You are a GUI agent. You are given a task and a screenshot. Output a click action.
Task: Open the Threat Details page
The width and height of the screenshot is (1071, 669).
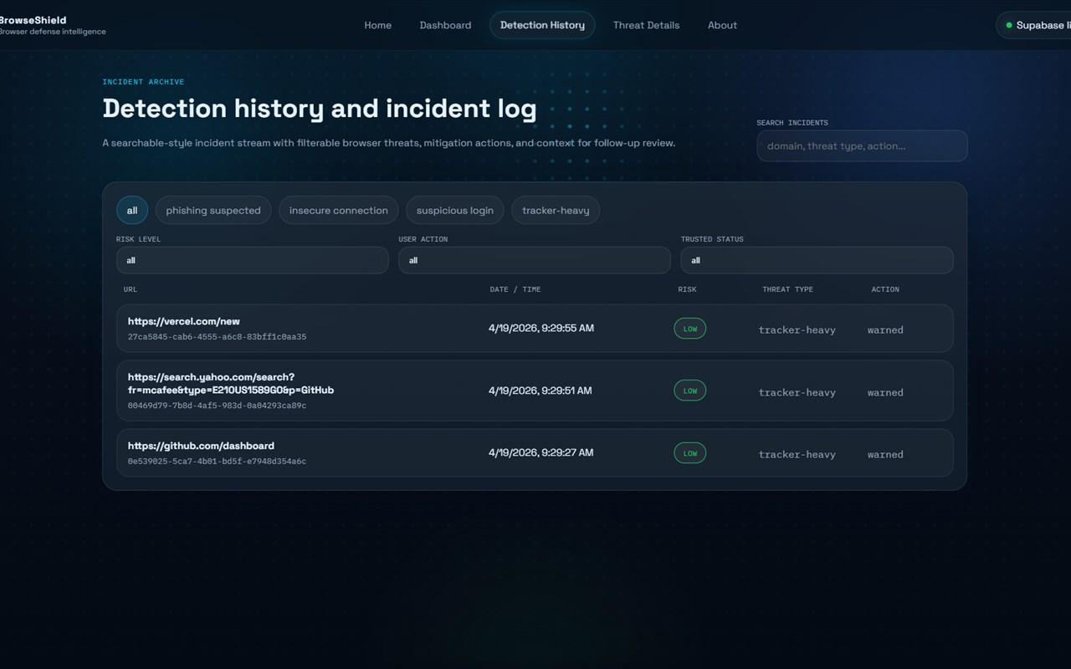pos(646,25)
